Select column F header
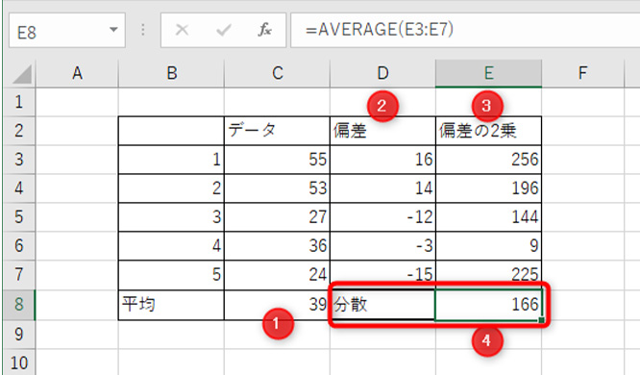Screen dimensions: 640x375 click(583, 73)
